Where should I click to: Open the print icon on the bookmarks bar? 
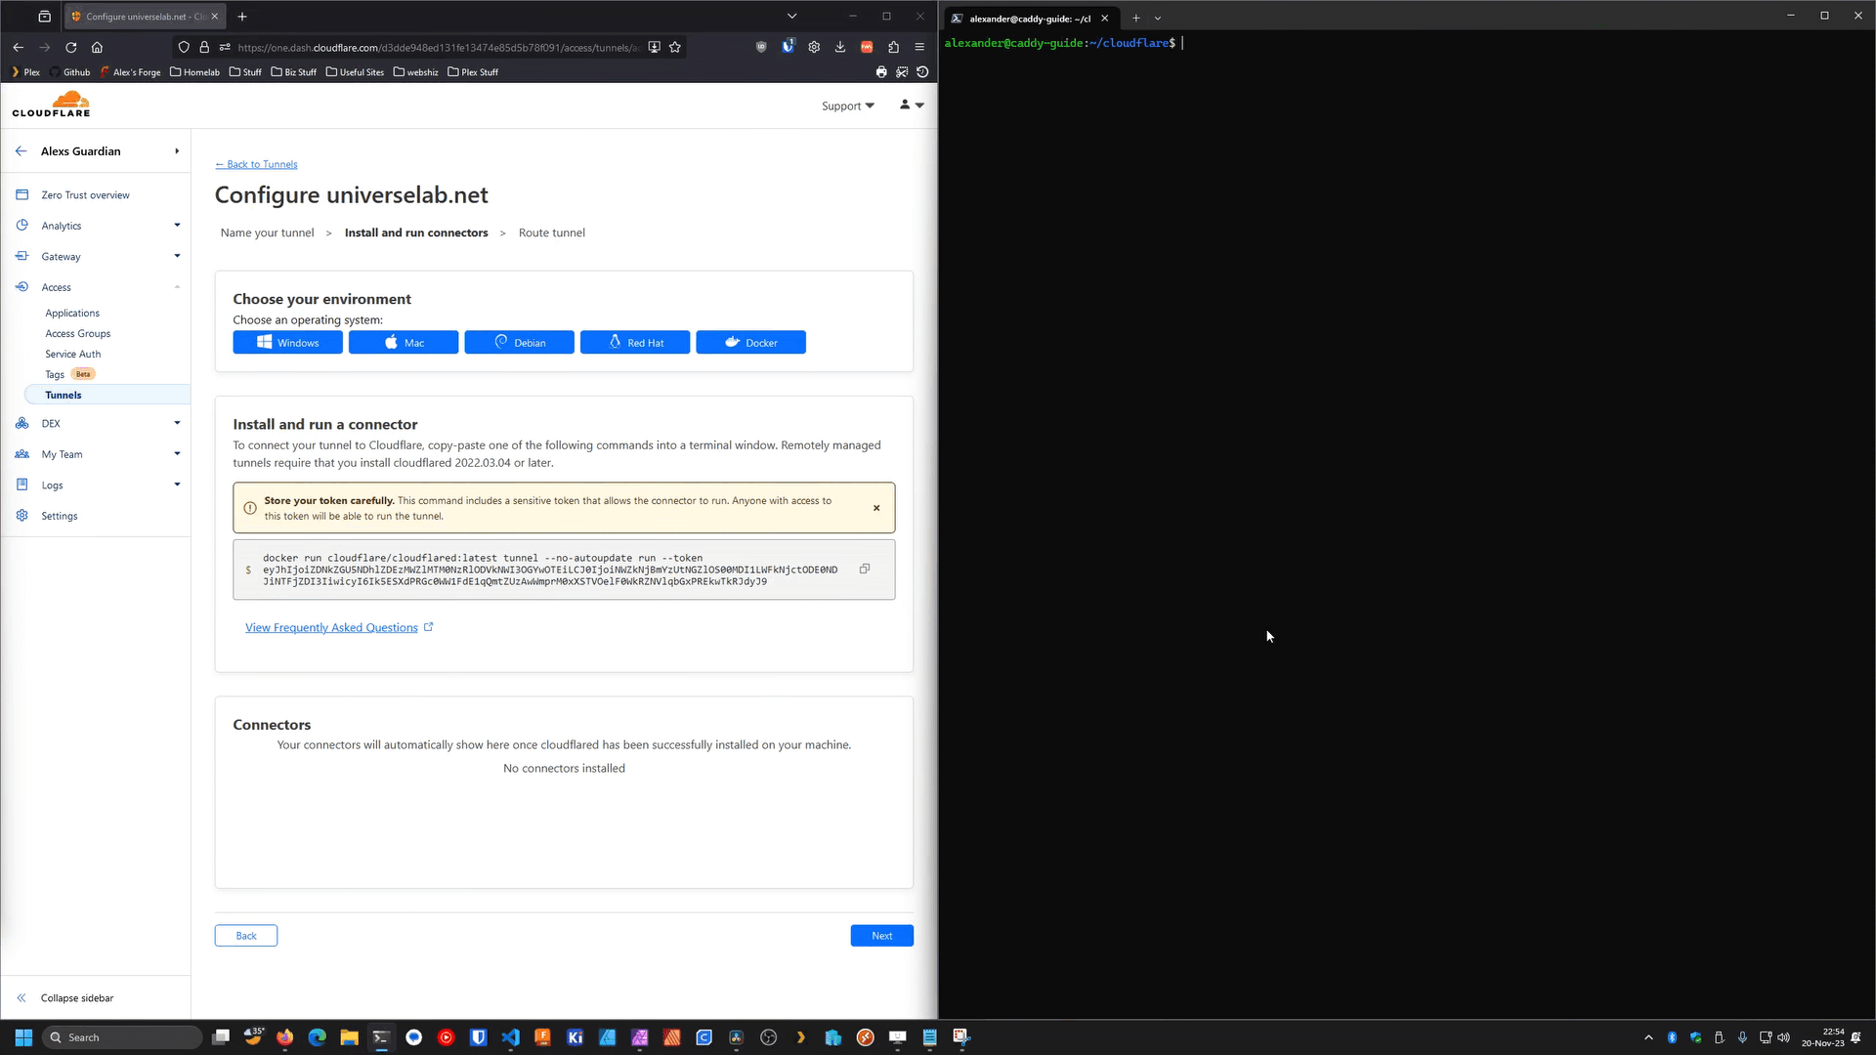(880, 71)
